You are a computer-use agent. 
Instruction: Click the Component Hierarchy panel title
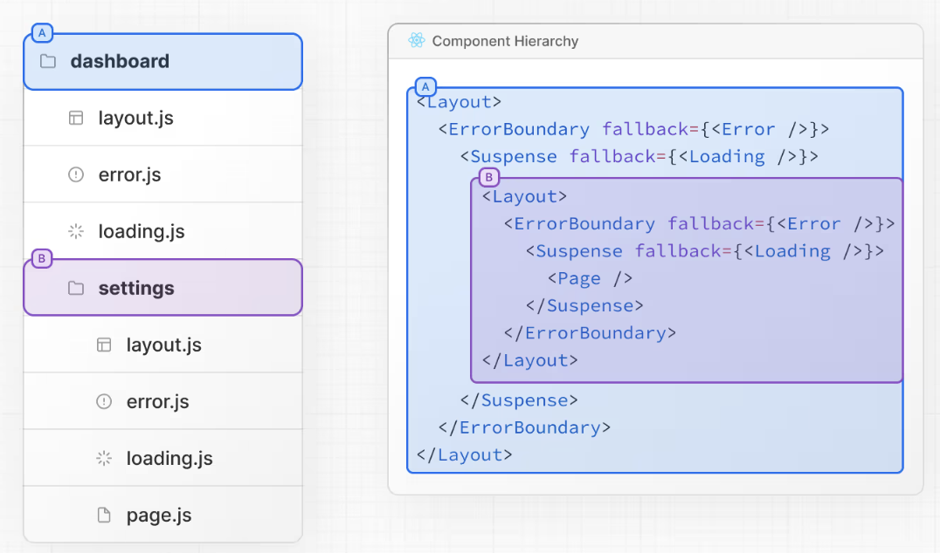pyautogui.click(x=505, y=41)
